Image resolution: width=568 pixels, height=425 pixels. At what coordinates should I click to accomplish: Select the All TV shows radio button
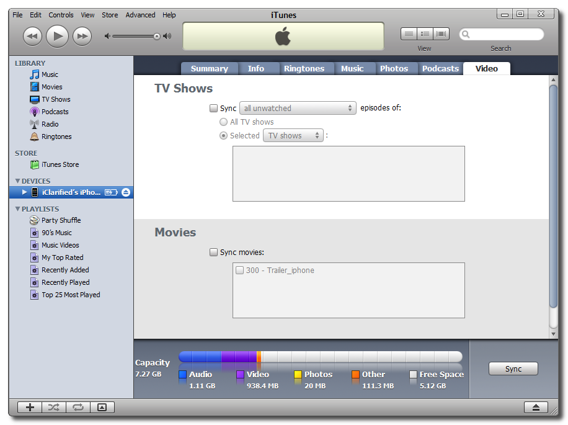[x=223, y=122]
